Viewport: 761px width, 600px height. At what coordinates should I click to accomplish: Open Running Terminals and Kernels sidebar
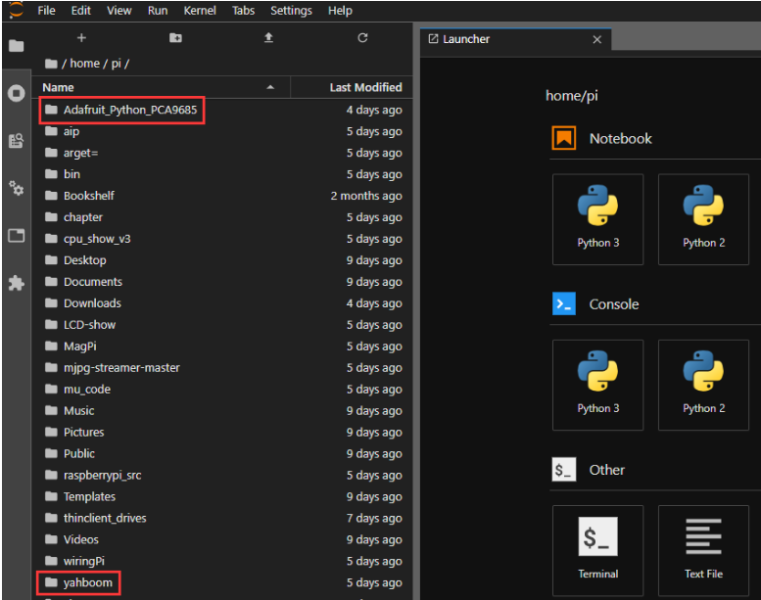point(17,93)
